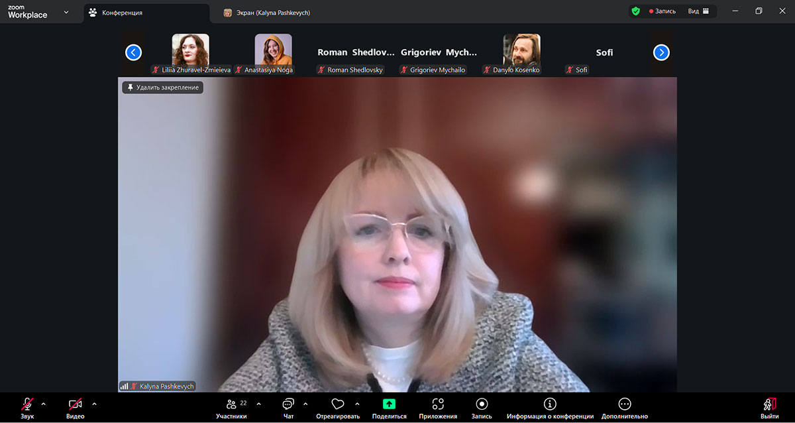This screenshot has height=423, width=795.
Task: Toggle recording in bottom toolbar
Action: point(482,404)
